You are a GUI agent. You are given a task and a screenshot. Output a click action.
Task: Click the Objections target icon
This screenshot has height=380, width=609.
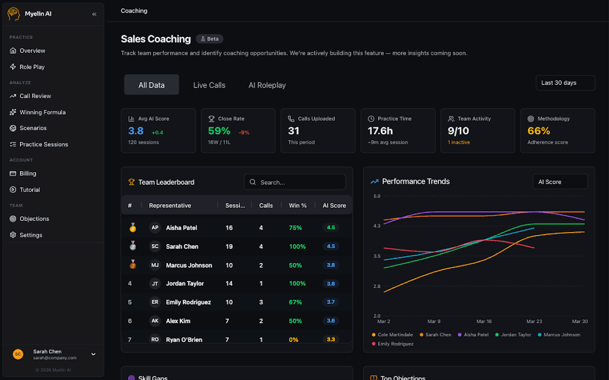click(13, 219)
